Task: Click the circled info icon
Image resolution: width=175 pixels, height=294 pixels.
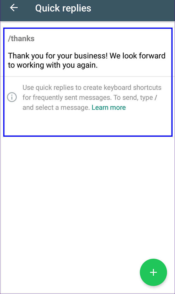Action: tap(12, 97)
